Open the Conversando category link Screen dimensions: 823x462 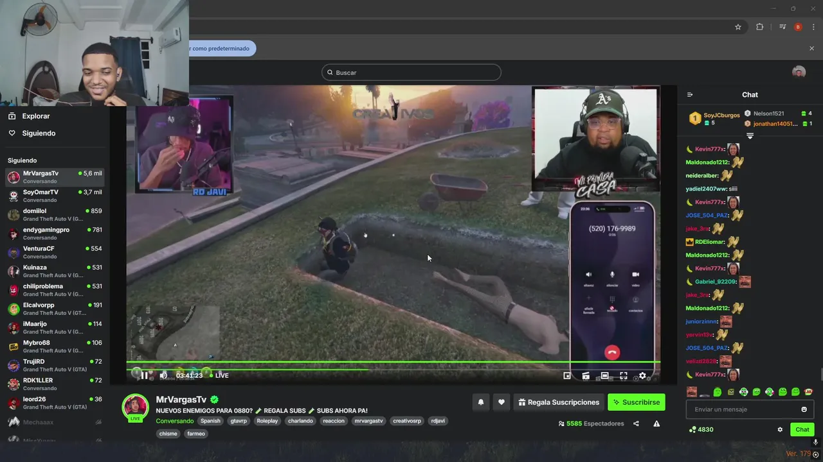pyautogui.click(x=174, y=421)
